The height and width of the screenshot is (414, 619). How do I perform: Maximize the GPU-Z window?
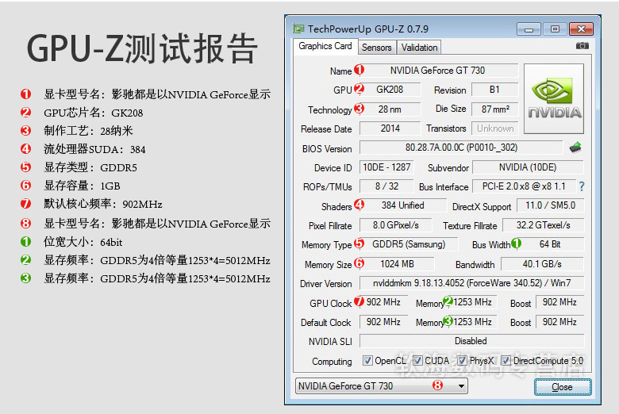pyautogui.click(x=555, y=29)
